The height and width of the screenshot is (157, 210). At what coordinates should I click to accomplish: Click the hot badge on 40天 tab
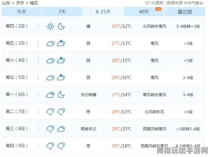pyautogui.click(x=158, y=9)
